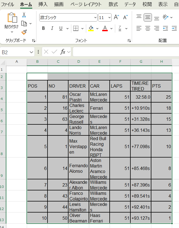Expand the Name Box dropdown arrow
The width and height of the screenshot is (179, 228).
click(31, 52)
